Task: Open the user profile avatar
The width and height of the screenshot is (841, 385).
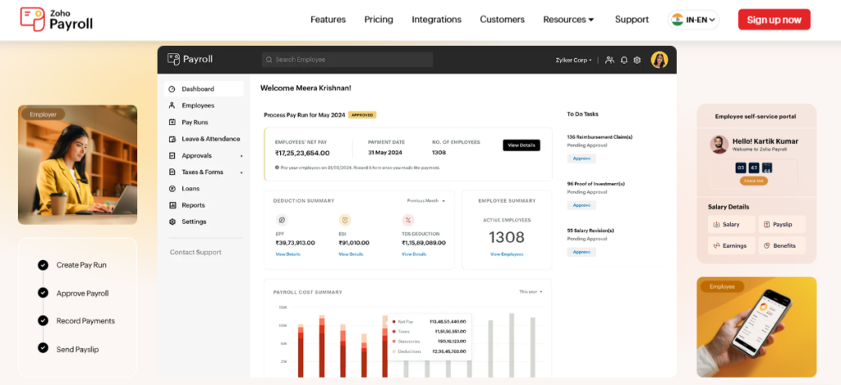Action: tap(659, 60)
